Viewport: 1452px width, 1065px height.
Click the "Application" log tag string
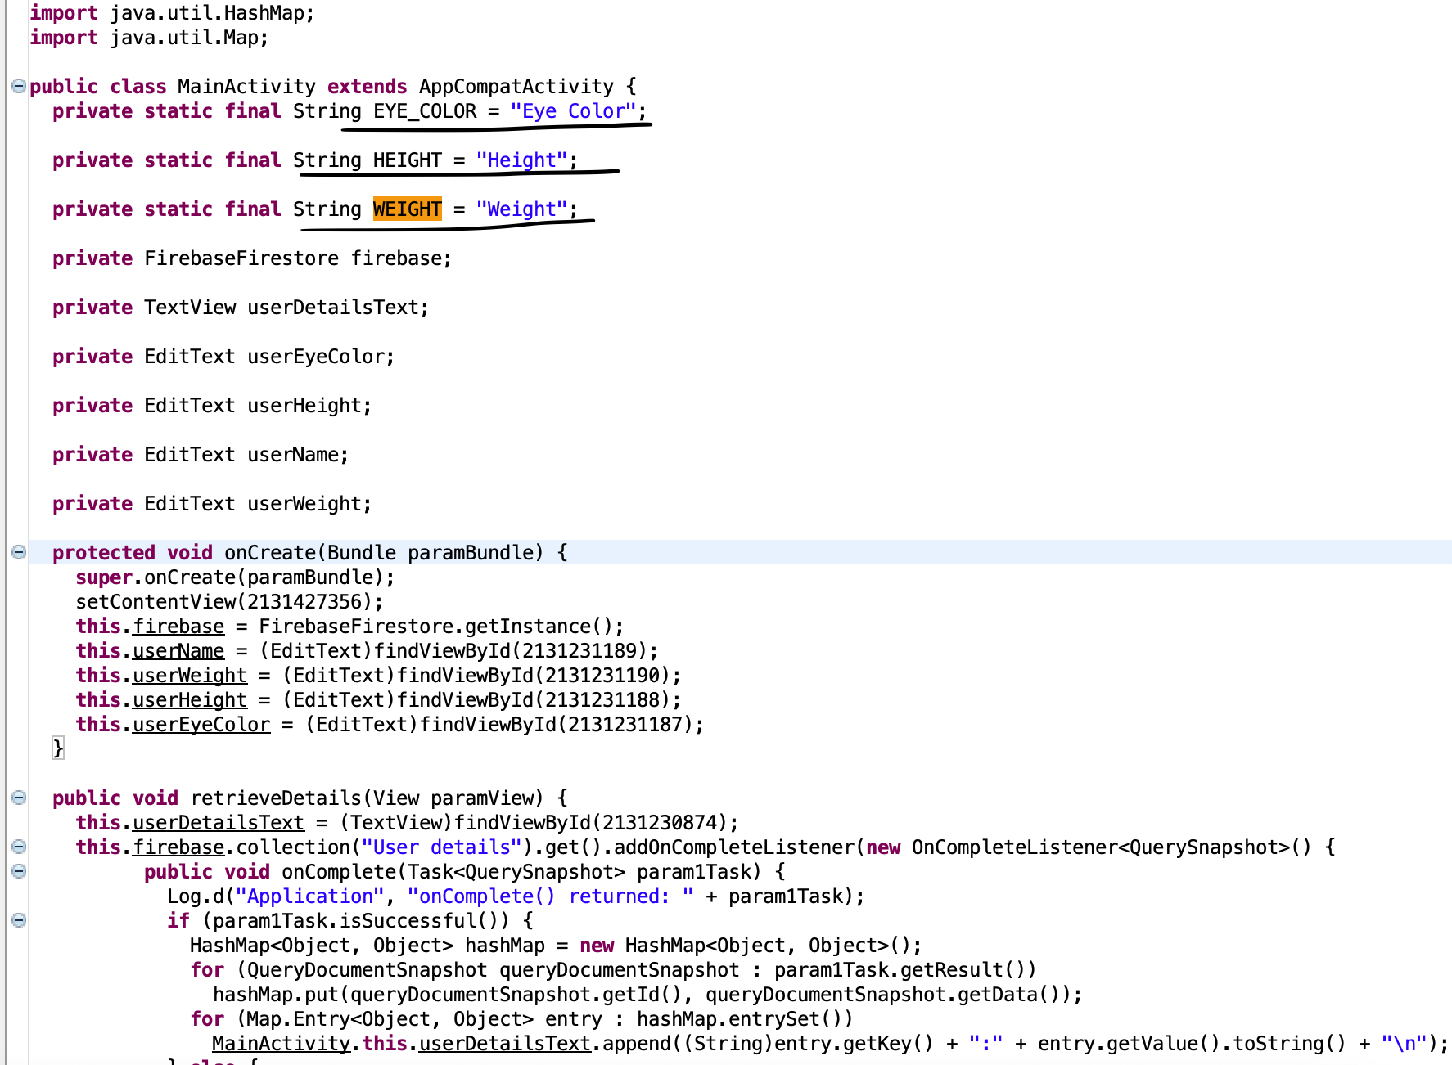(309, 896)
